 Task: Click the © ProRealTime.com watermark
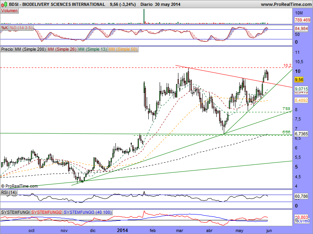[x=20, y=186]
